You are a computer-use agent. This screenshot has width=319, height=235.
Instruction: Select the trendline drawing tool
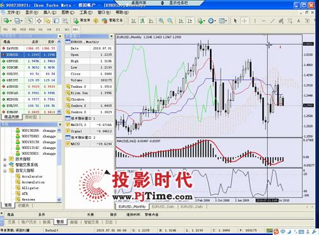coord(272,20)
